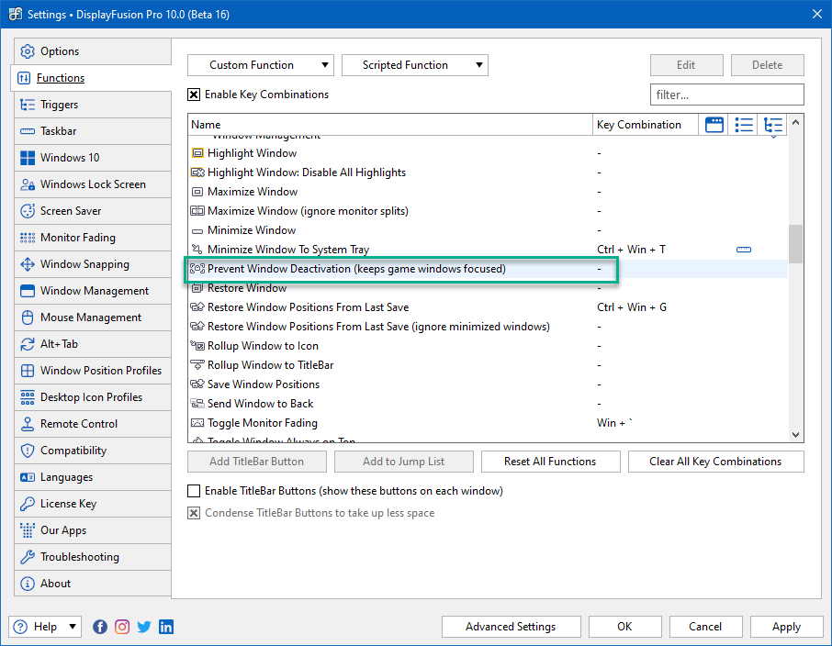Select the Highlight Window function row
This screenshot has height=646, width=832.
click(x=252, y=153)
